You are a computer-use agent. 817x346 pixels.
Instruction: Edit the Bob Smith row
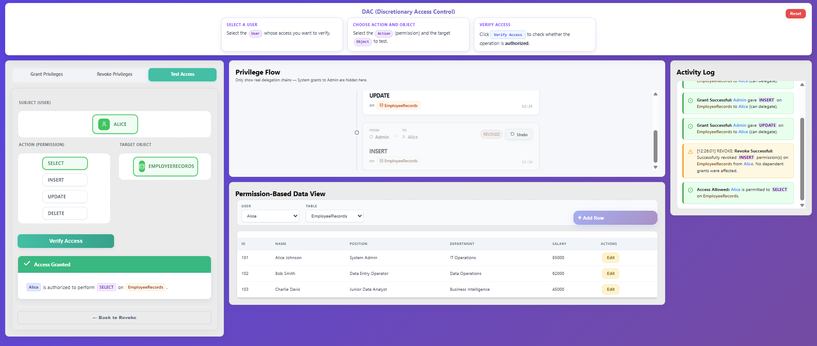(610, 274)
